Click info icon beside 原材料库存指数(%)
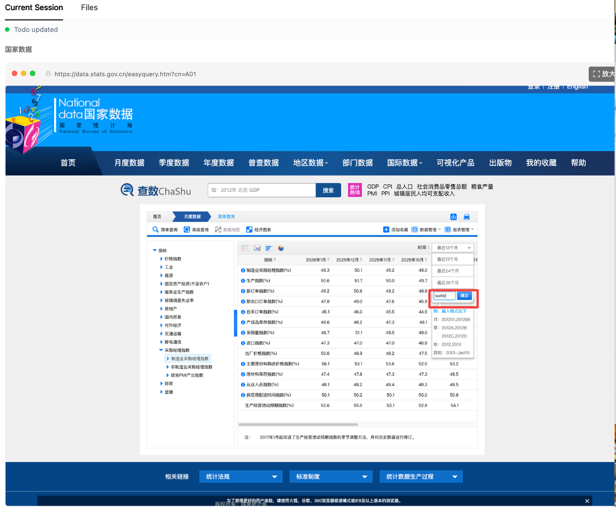The width and height of the screenshot is (616, 507). [x=243, y=374]
